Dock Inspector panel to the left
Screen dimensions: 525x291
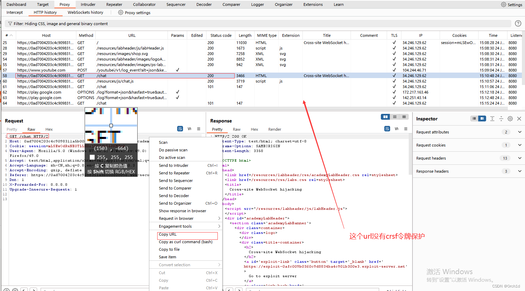tap(474, 119)
